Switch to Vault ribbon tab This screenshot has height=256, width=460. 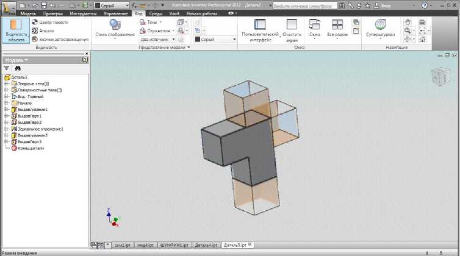[174, 13]
